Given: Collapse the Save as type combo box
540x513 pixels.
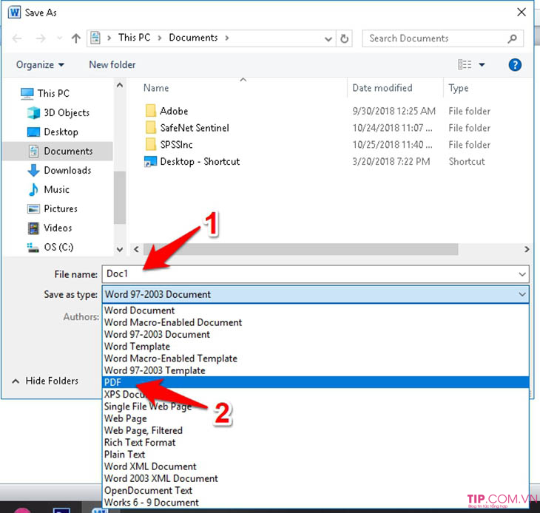Looking at the screenshot, I should click(x=522, y=294).
